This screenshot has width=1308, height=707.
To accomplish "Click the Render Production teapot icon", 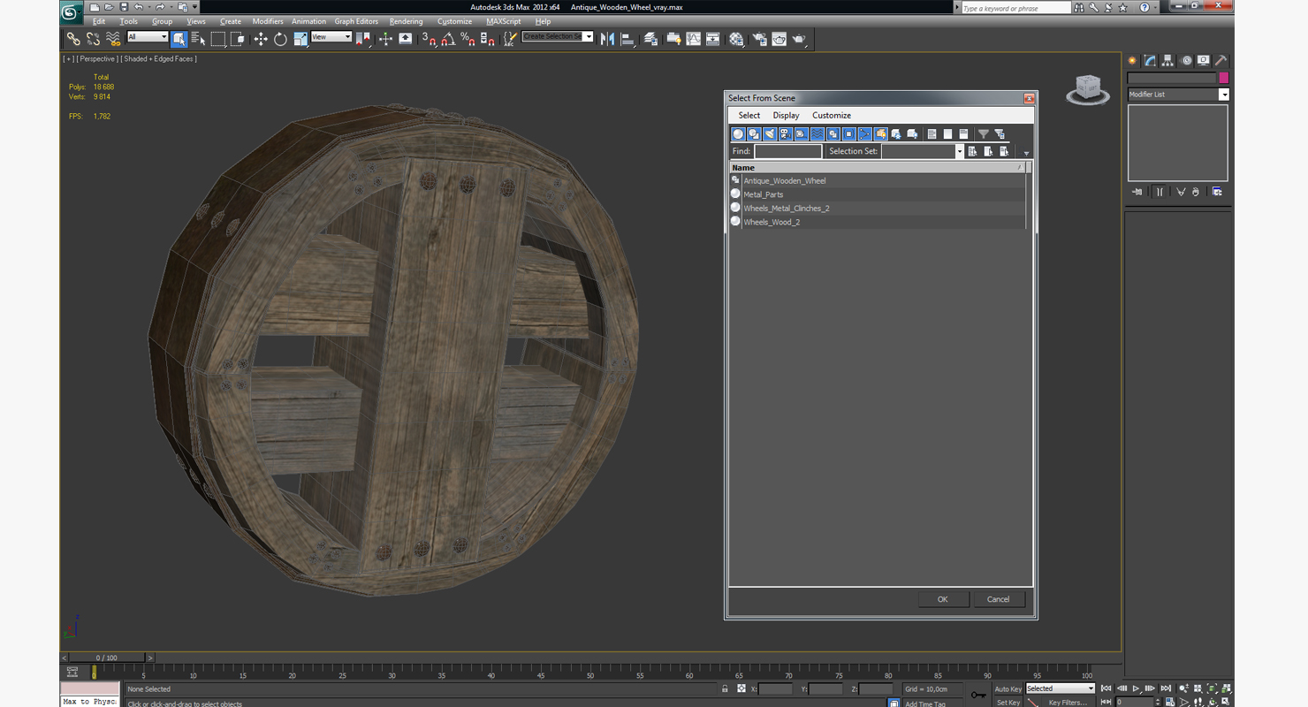I will (800, 39).
